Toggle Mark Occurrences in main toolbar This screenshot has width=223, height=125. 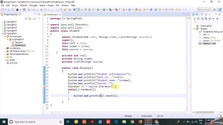coord(78,10)
